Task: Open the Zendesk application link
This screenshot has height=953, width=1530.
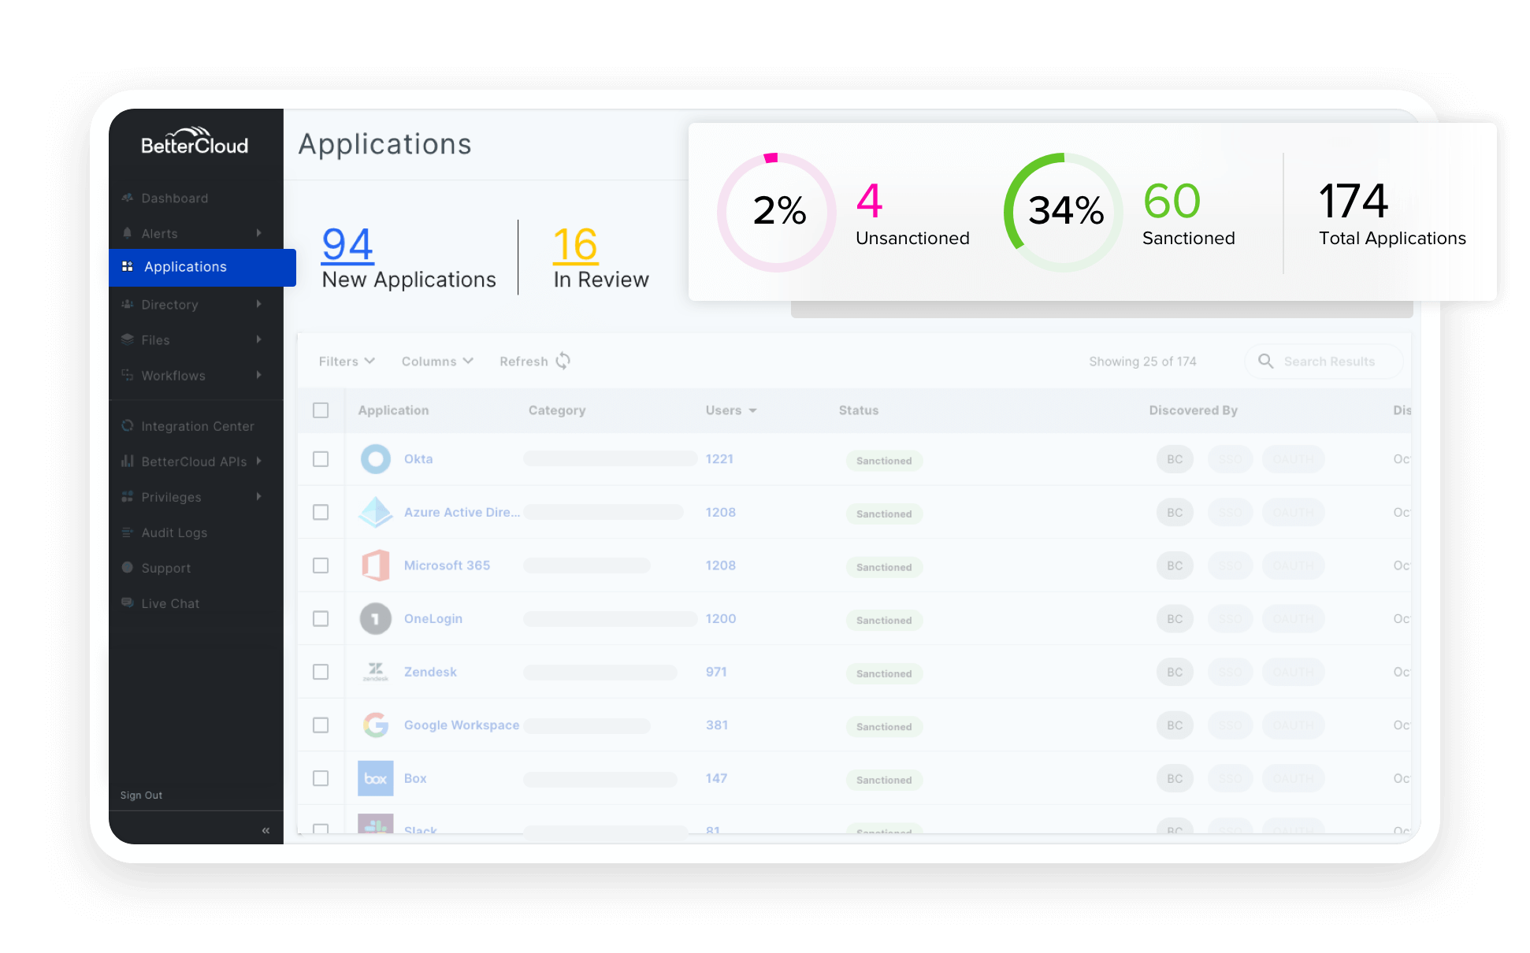Action: [x=430, y=672]
